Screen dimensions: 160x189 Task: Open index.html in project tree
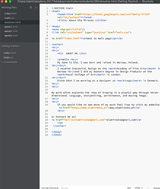pos(9,53)
